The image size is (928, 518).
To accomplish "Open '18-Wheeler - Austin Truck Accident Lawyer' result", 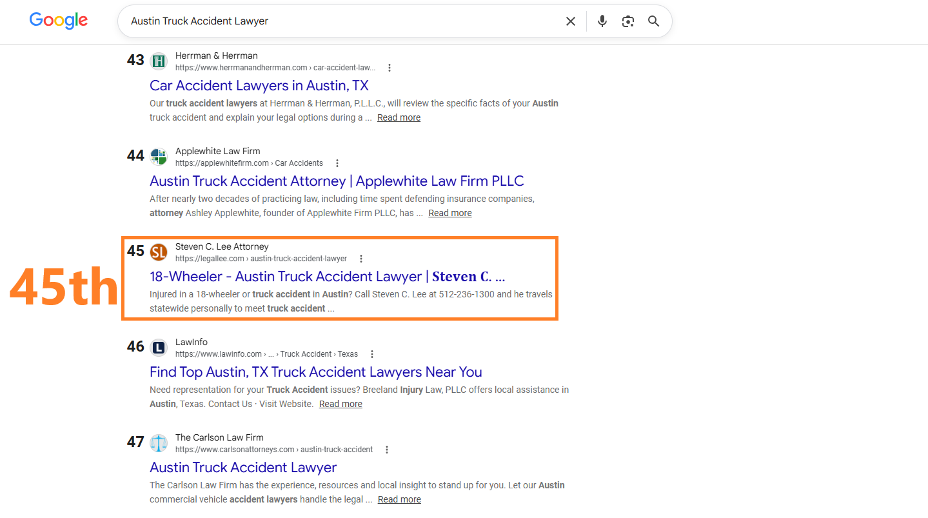I will (327, 277).
